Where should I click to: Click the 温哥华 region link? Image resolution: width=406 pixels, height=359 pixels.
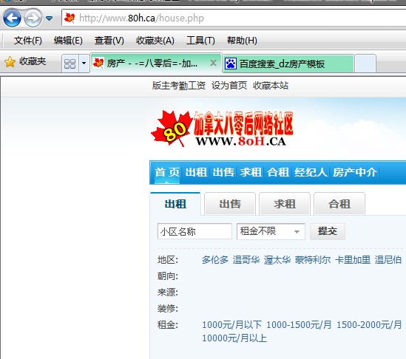(x=246, y=260)
